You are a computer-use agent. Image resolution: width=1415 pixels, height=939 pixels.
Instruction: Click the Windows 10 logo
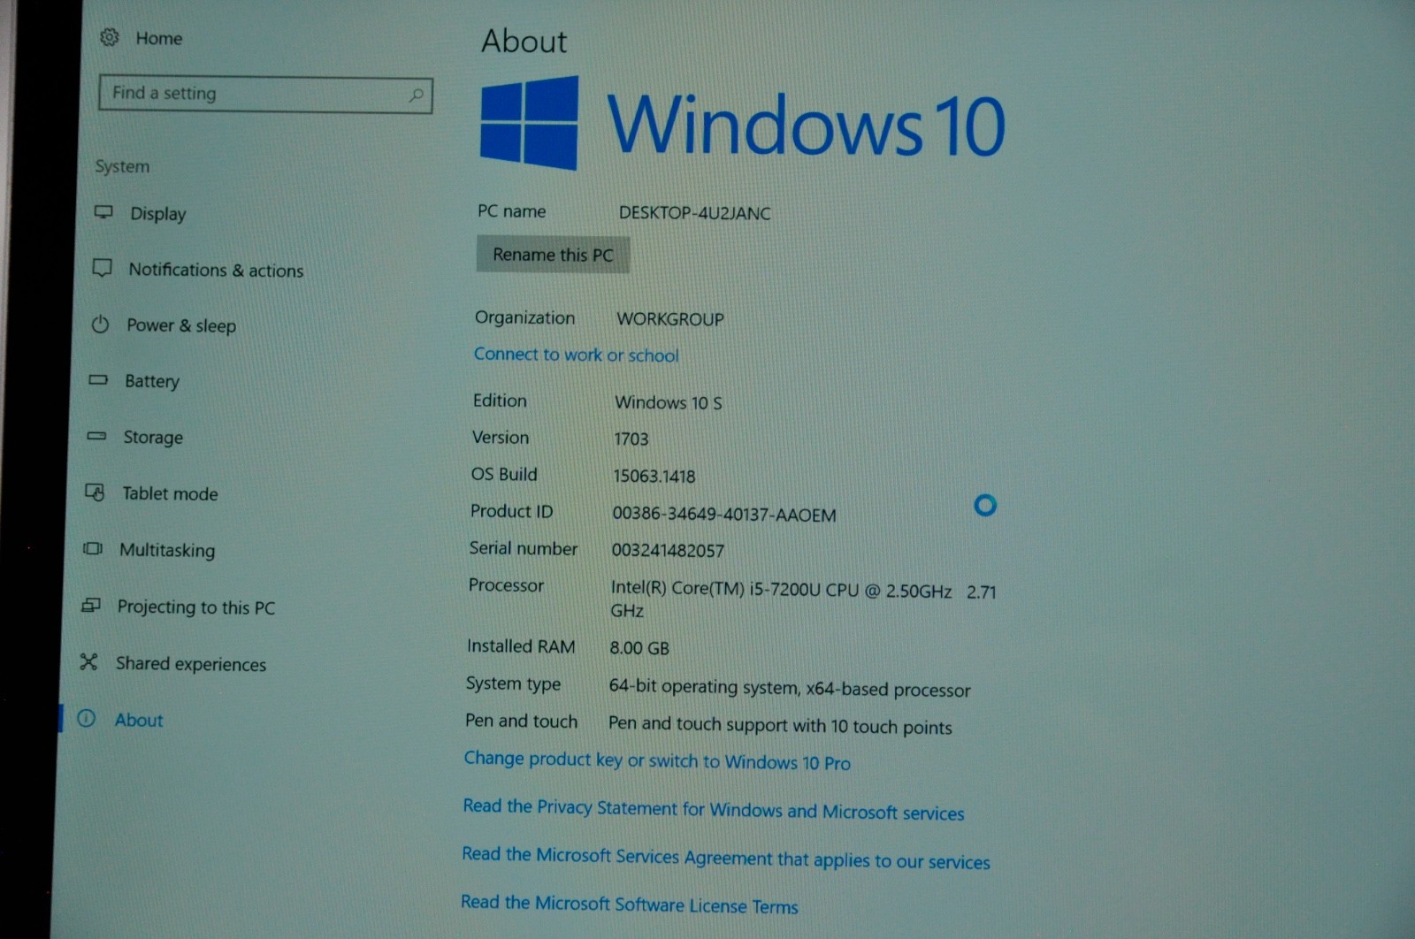(743, 124)
